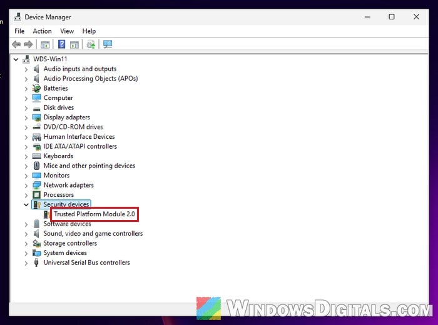Click the Monitors category icon
The image size is (438, 325).
point(36,176)
